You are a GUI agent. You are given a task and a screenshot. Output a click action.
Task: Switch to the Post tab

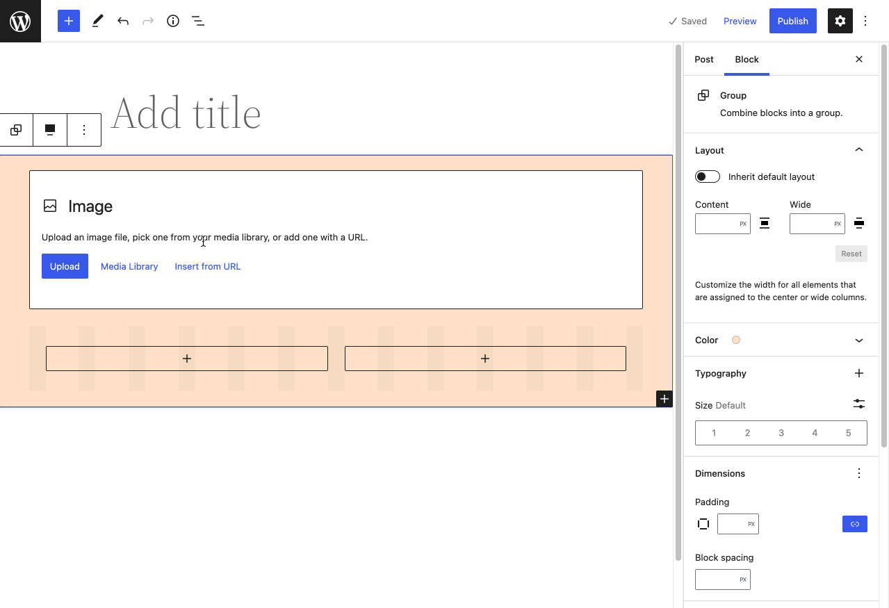(x=703, y=59)
